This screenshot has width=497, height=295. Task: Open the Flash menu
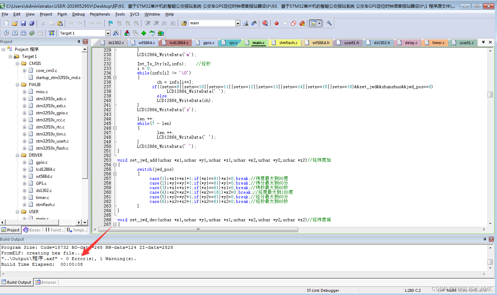coord(62,14)
